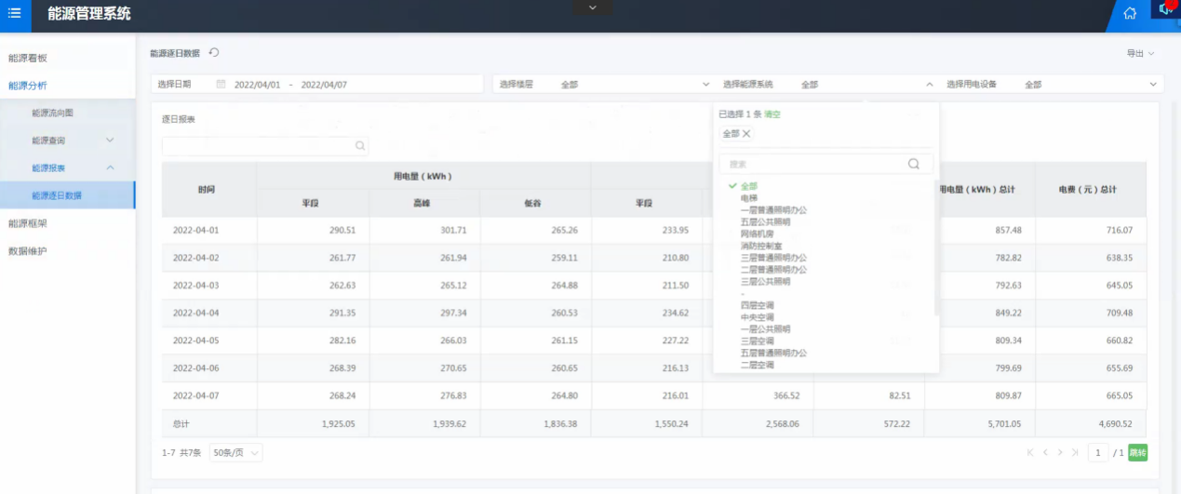Viewport: 1181px width, 494px height.
Task: Click the green 跳转 button
Action: point(1137,453)
